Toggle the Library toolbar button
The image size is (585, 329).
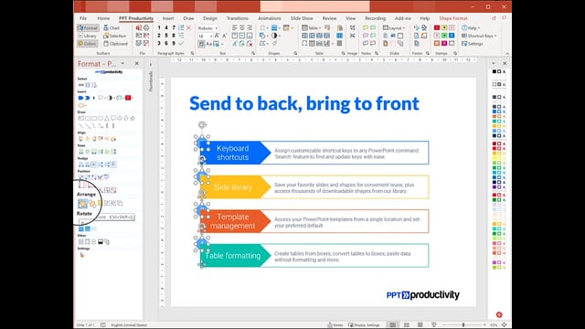[x=88, y=36]
